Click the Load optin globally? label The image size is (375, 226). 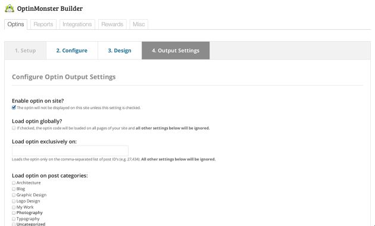click(x=37, y=121)
